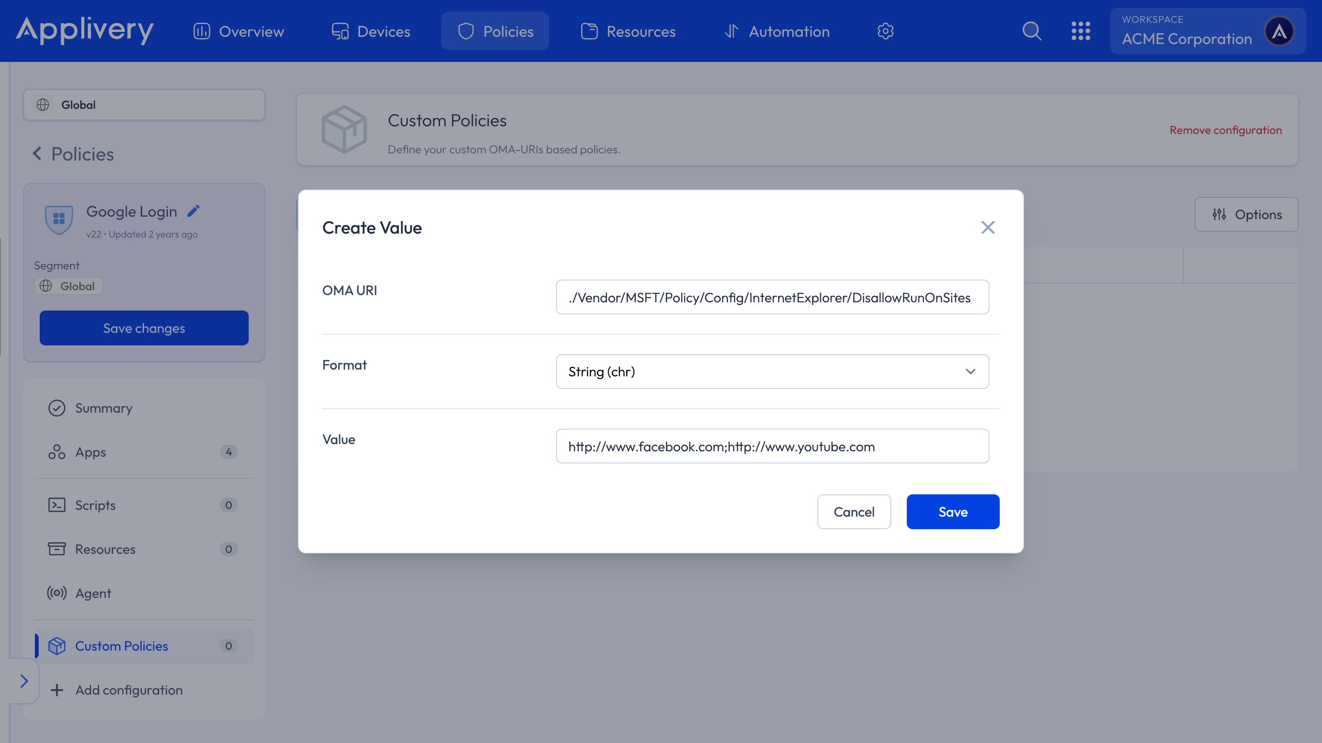Close the Create Value dialog with X
Image resolution: width=1322 pixels, height=743 pixels.
point(988,227)
